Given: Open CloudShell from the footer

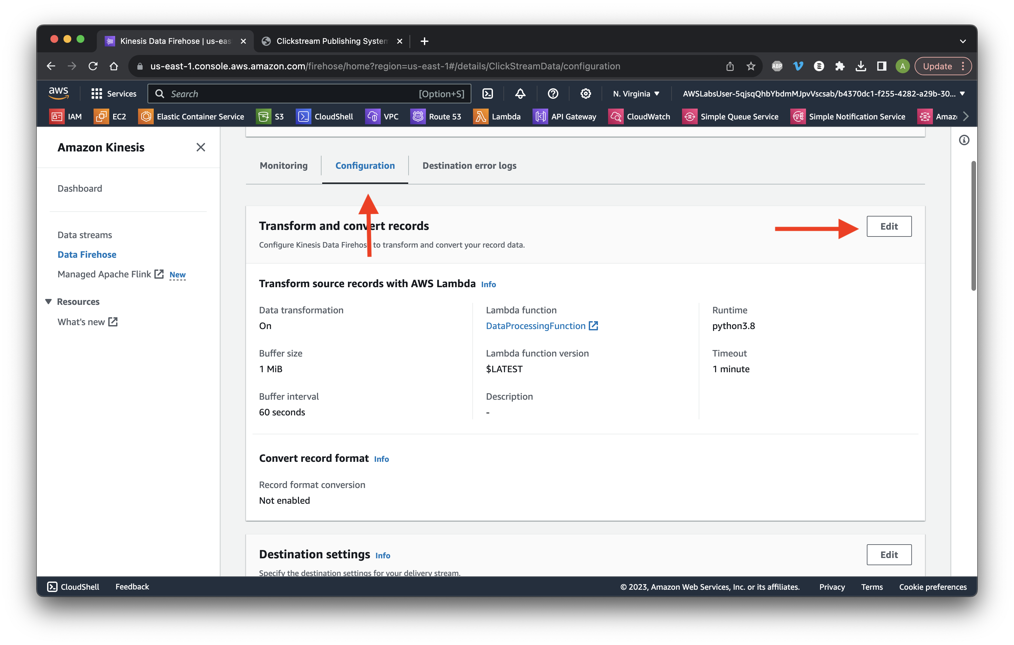Looking at the screenshot, I should coord(73,586).
